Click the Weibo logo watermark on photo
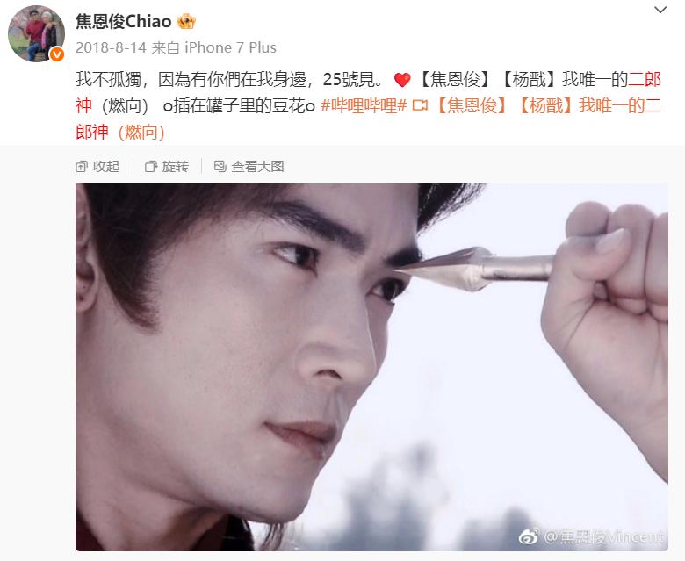This screenshot has width=685, height=561. (x=529, y=536)
